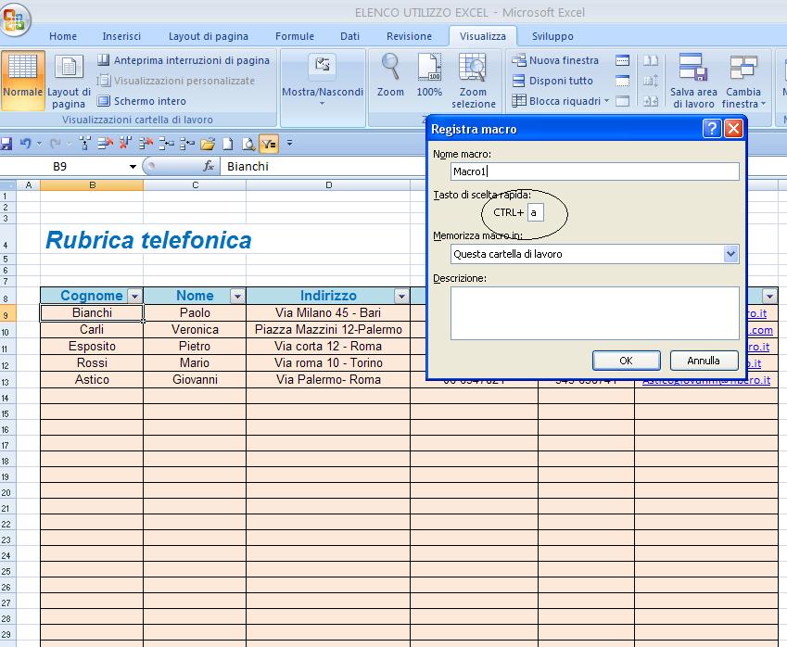This screenshot has width=787, height=647.
Task: Open the Cognome column filter dropdown
Action: tap(135, 295)
